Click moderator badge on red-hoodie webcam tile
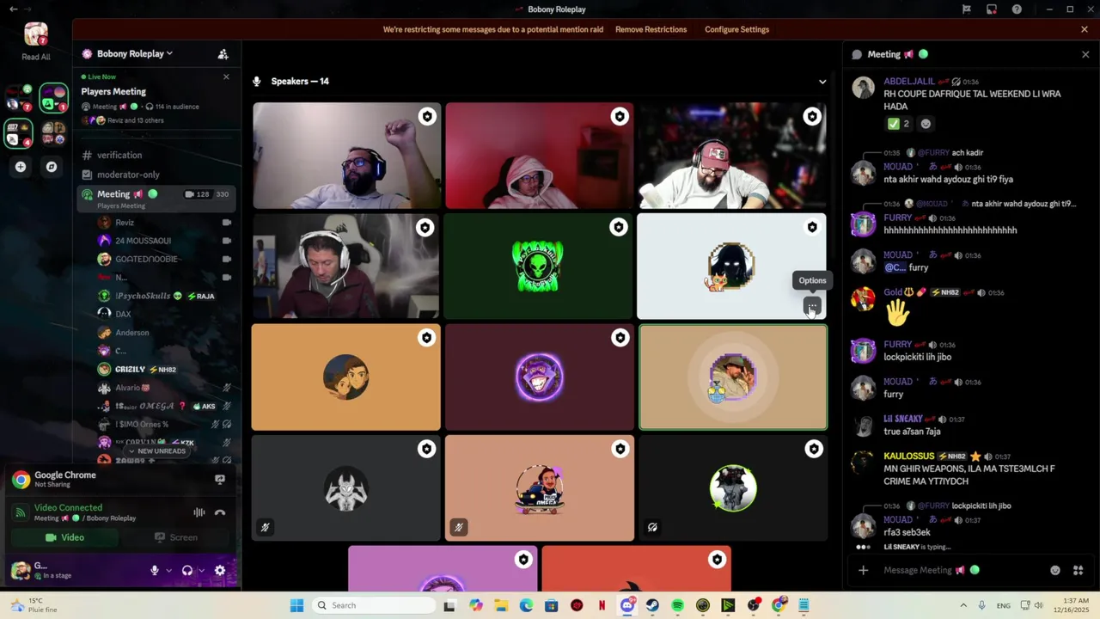The width and height of the screenshot is (1100, 619). (620, 116)
